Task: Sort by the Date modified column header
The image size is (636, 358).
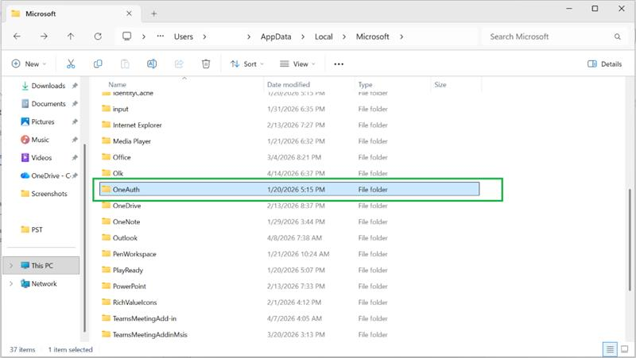Action: pyautogui.click(x=289, y=85)
